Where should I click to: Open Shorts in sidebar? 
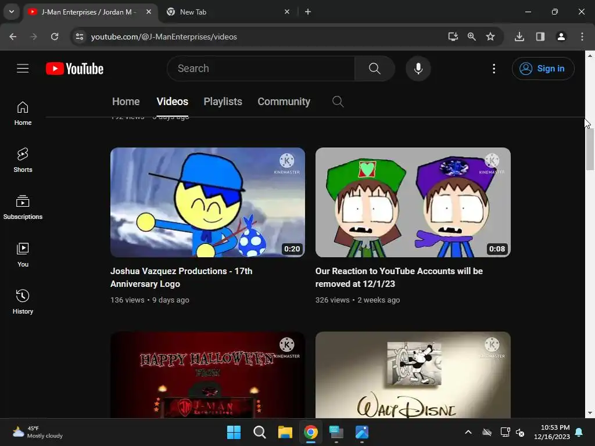click(23, 160)
